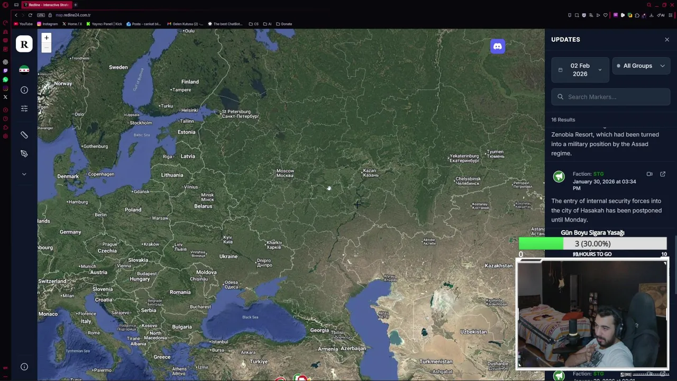The image size is (677, 381).
Task: Select the ruler measure tool
Action: tap(24, 135)
